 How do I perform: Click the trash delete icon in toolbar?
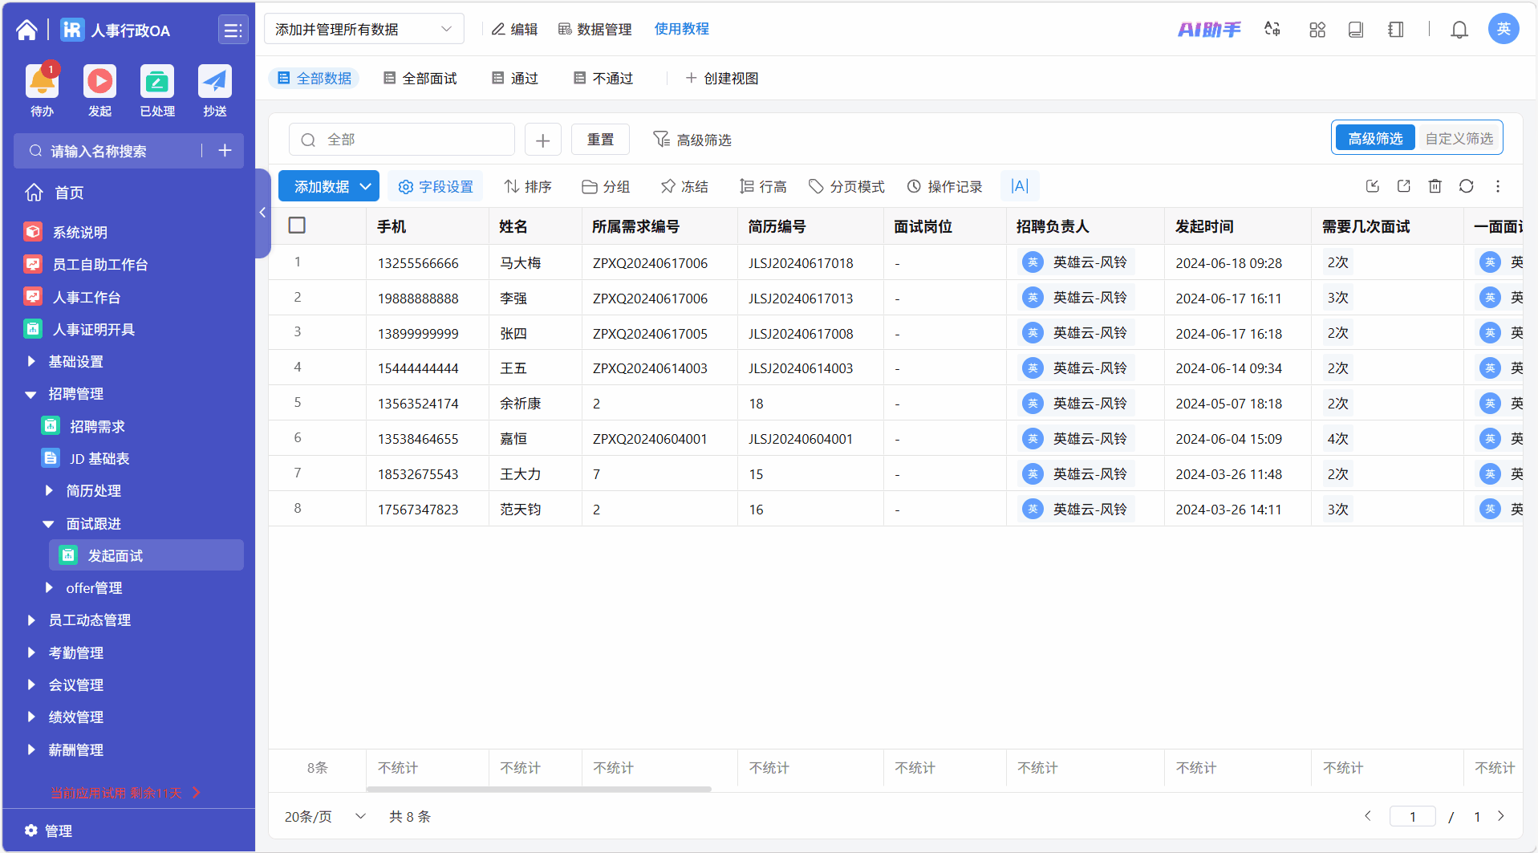coord(1435,186)
